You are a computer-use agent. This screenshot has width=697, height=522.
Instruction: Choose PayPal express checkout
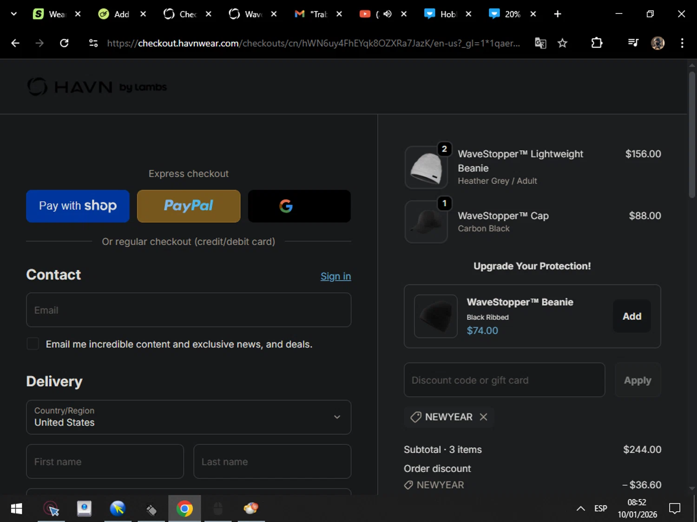pyautogui.click(x=189, y=206)
